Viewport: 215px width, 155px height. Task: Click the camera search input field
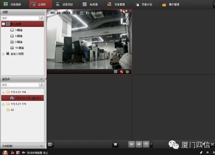[x=20, y=85]
